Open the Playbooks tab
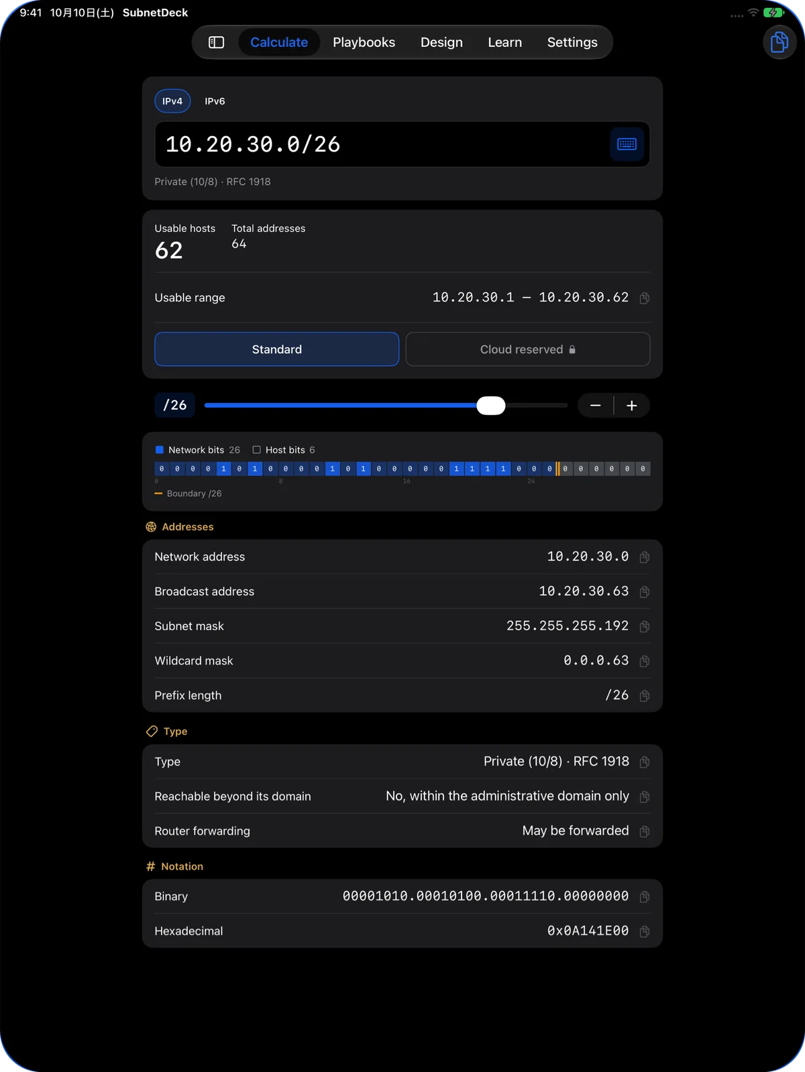Screen dimensions: 805x1072 pos(364,42)
